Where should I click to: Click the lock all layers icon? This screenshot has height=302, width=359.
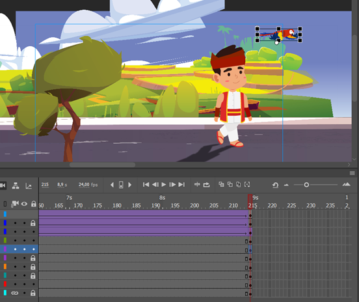coord(34,204)
